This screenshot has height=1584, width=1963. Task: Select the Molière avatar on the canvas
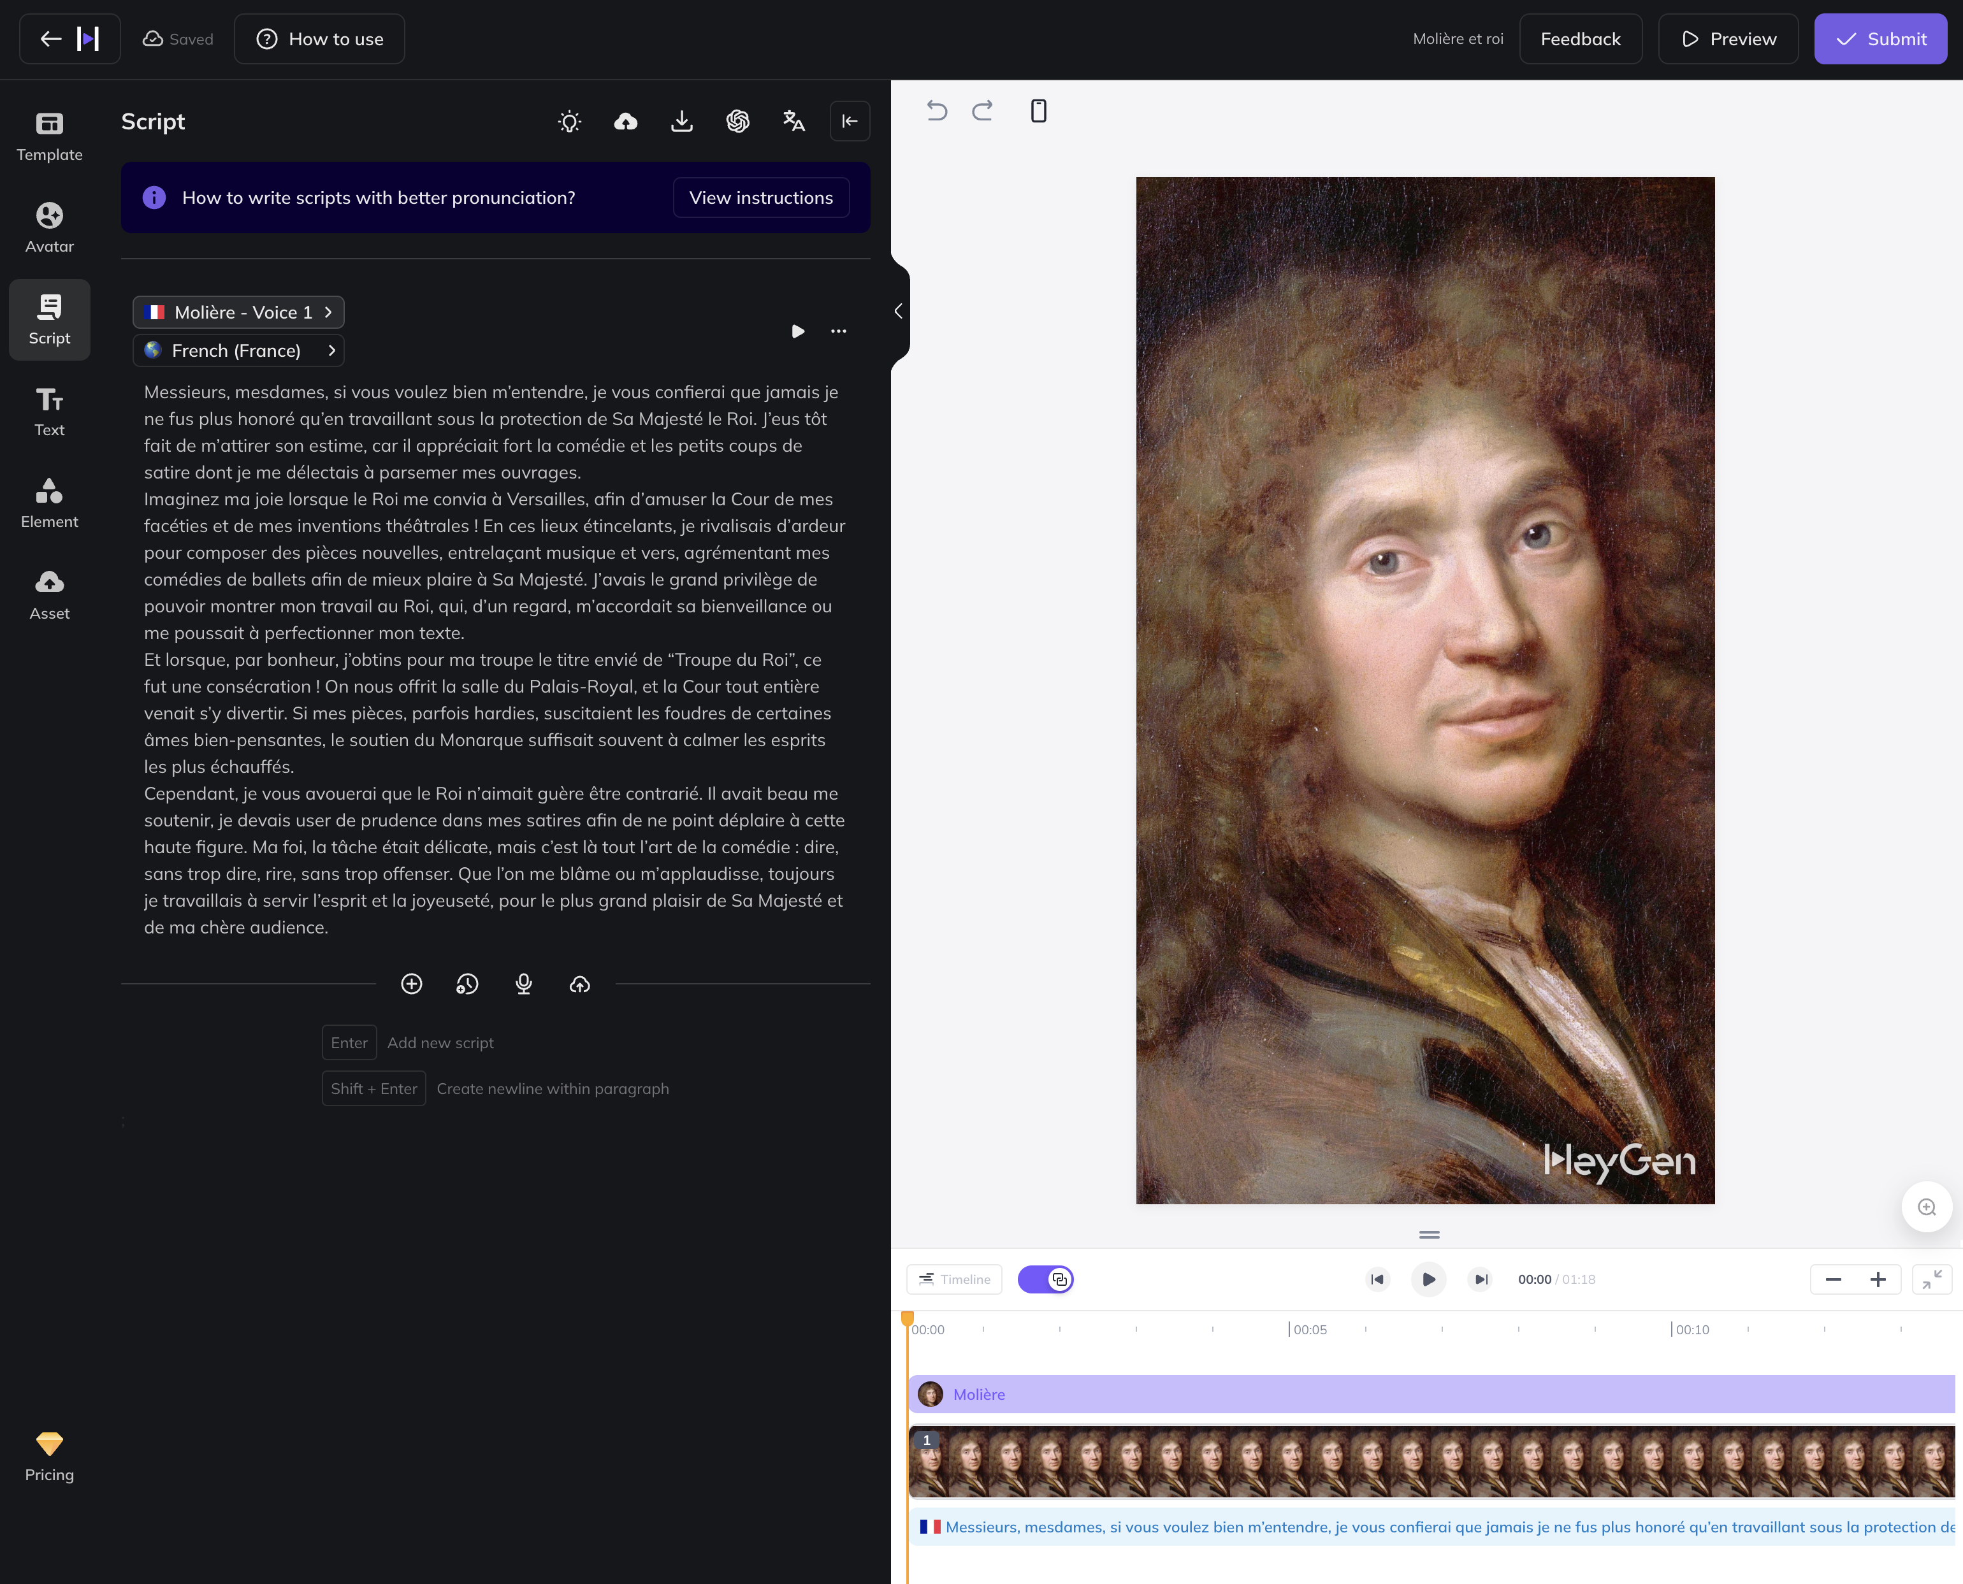point(1424,691)
